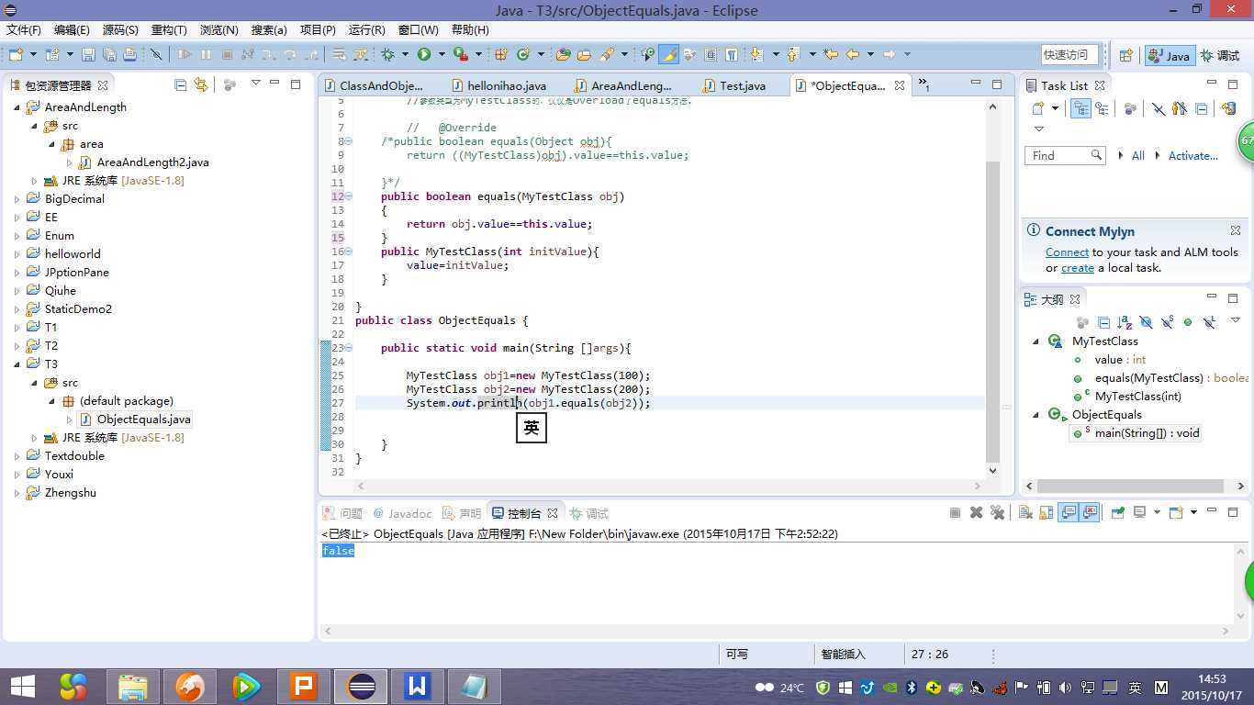Click Collapse All icon in Outline panel
Viewport: 1254px width, 705px height.
click(1104, 322)
